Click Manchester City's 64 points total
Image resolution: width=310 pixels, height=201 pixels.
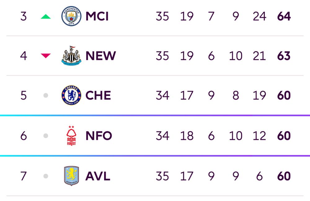(x=284, y=16)
